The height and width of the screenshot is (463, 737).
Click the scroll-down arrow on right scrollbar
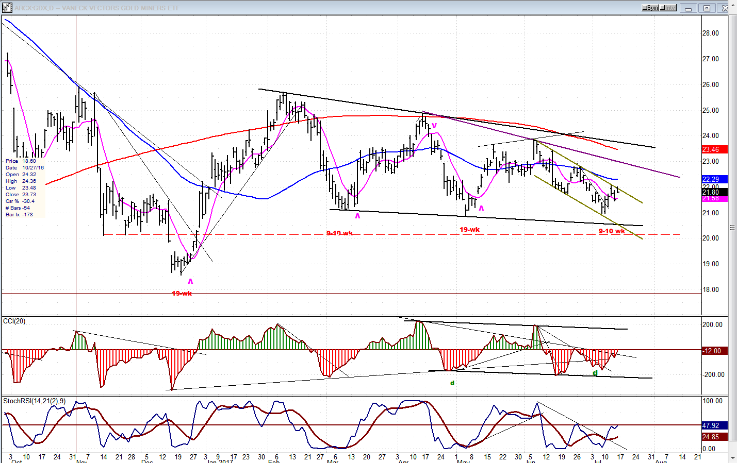pyautogui.click(x=732, y=457)
